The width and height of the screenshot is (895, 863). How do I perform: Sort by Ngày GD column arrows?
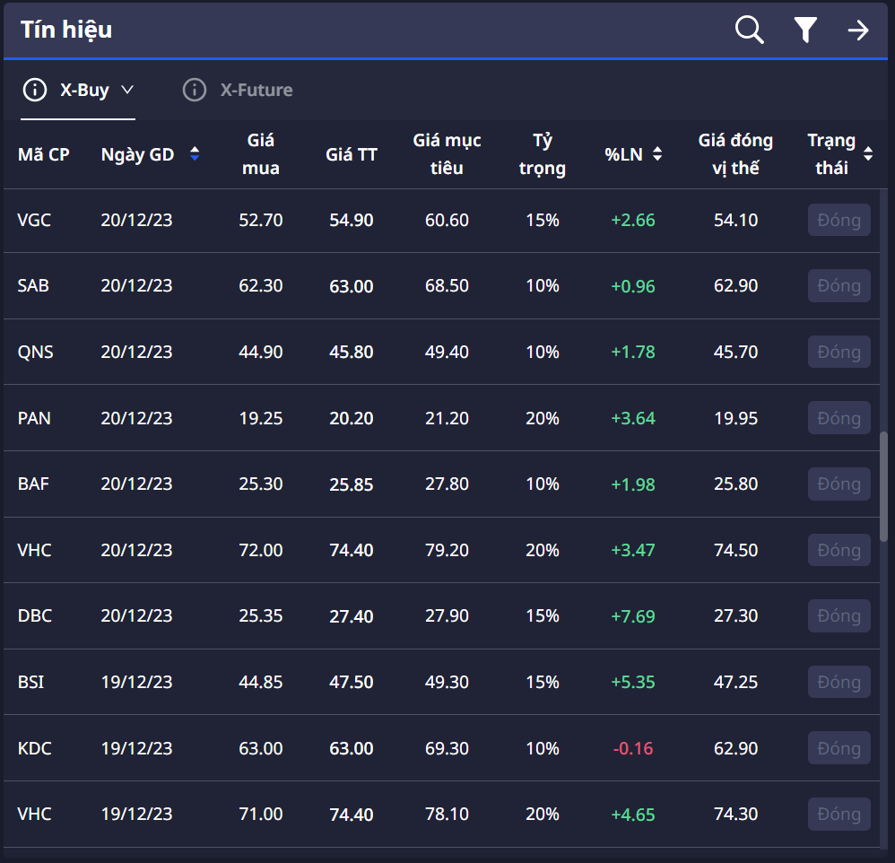pyautogui.click(x=195, y=154)
